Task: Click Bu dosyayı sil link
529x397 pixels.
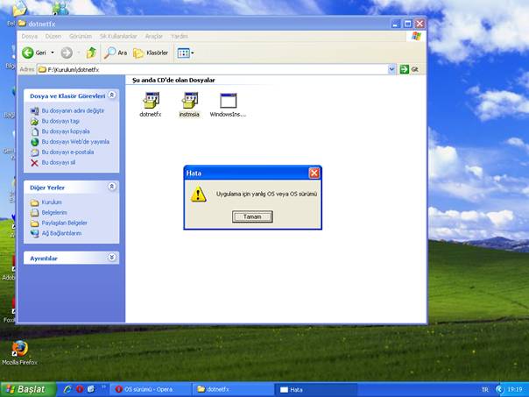Action: point(59,163)
